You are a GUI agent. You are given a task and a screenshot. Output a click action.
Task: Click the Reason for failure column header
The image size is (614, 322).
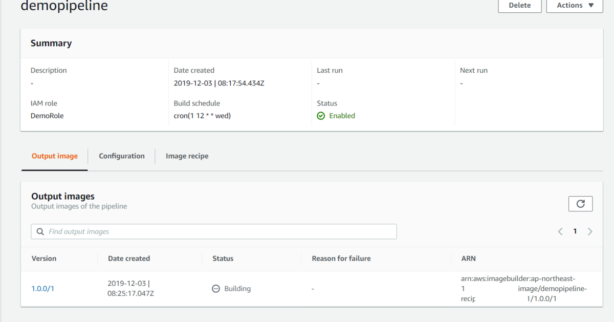(x=341, y=259)
